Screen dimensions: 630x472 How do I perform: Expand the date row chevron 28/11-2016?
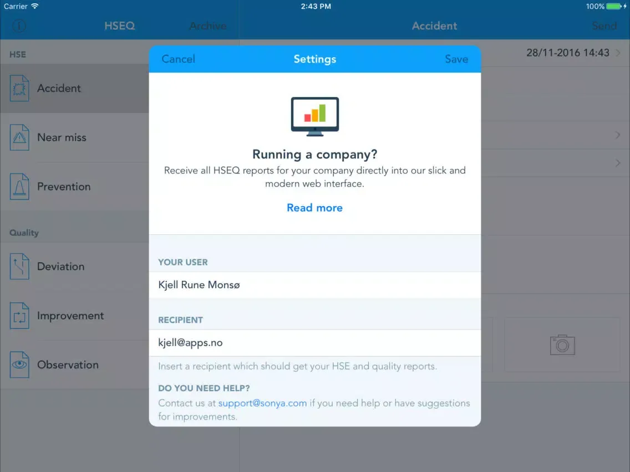(618, 53)
